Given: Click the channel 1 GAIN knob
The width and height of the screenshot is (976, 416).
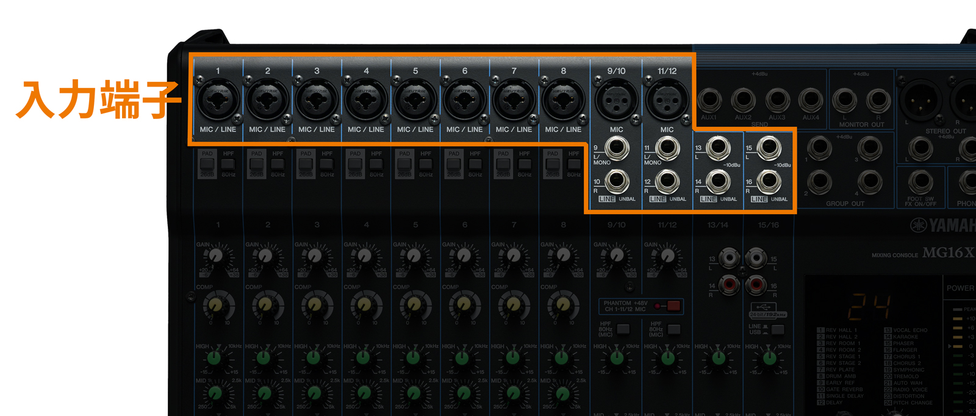Looking at the screenshot, I should pyautogui.click(x=216, y=256).
